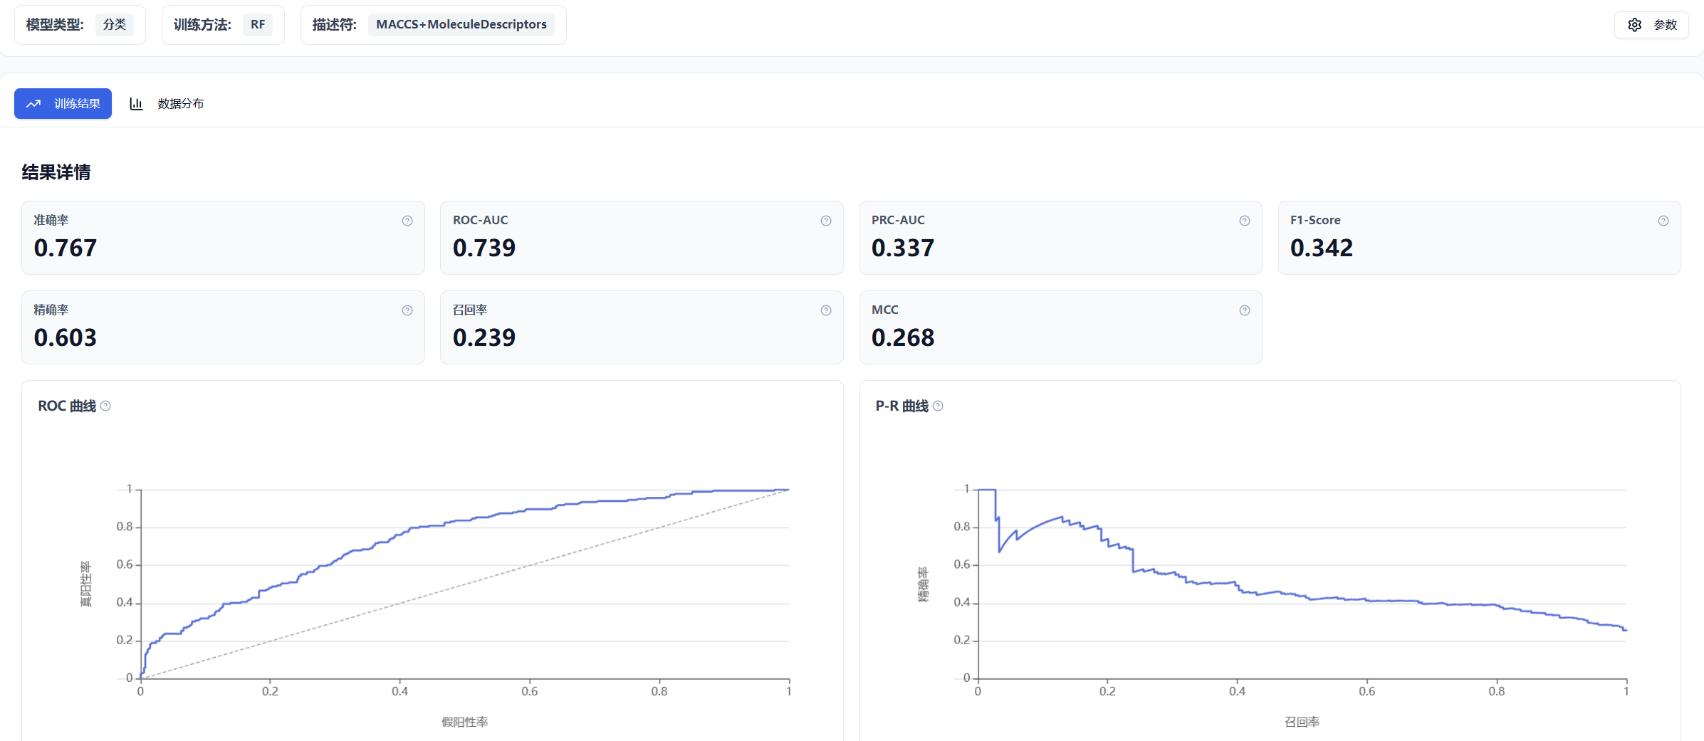
Task: Click the bar chart icon of 数据分布
Action: pyautogui.click(x=136, y=104)
